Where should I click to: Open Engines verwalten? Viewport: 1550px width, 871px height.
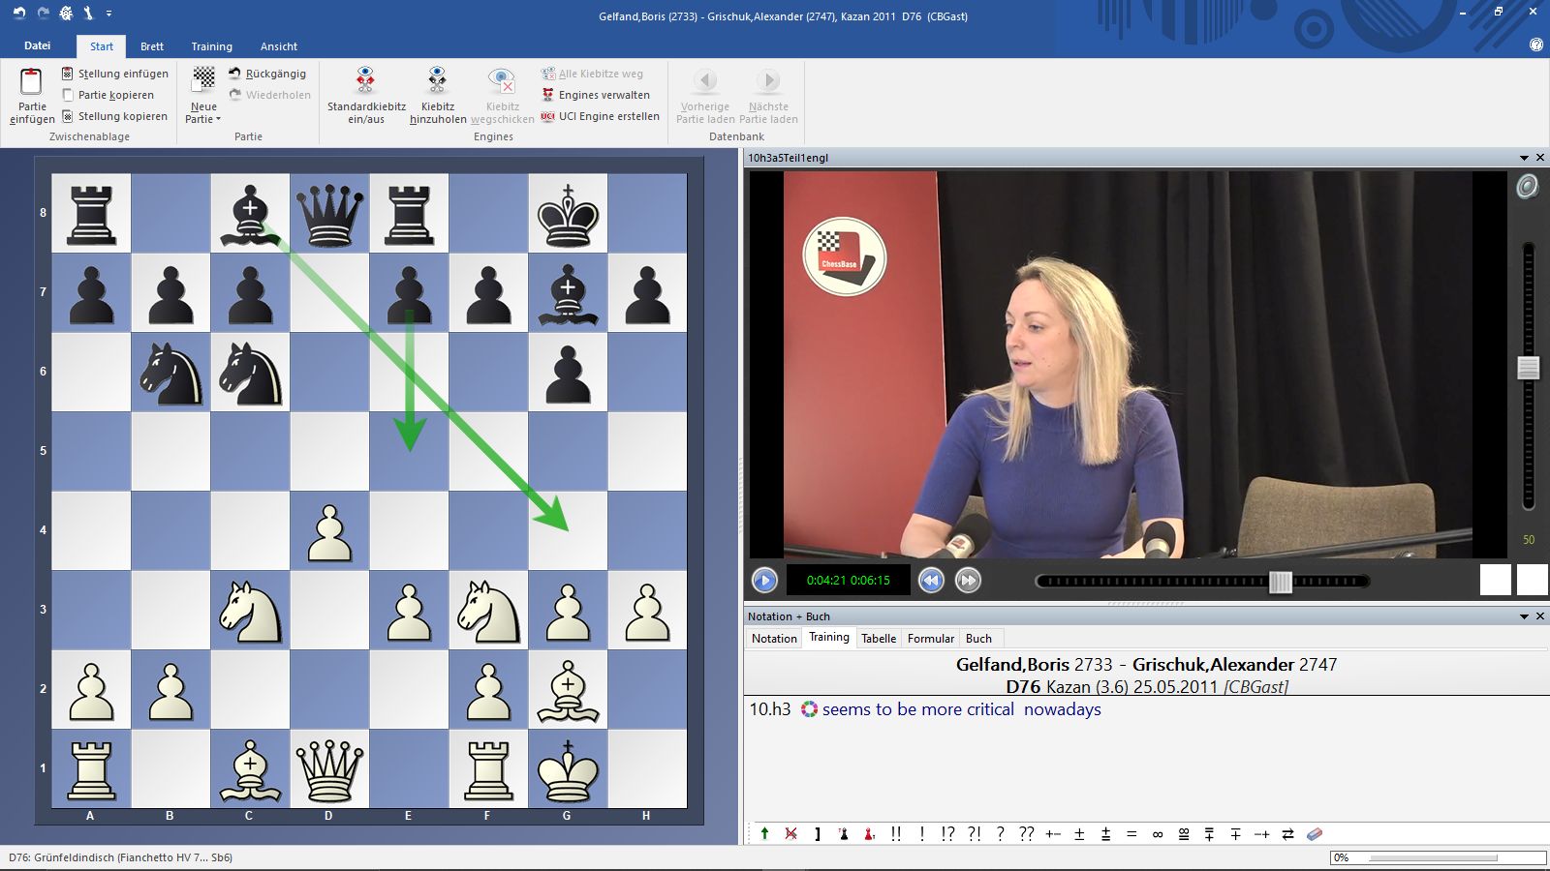[603, 95]
